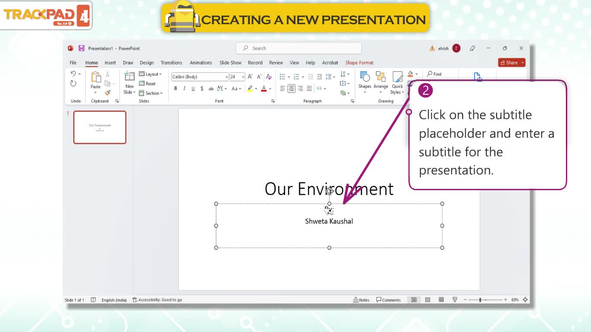The image size is (591, 332).
Task: Switch to the Design tab
Action: (x=147, y=63)
